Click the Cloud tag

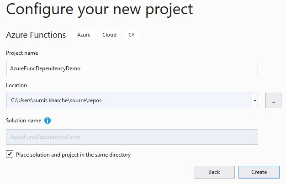[109, 35]
